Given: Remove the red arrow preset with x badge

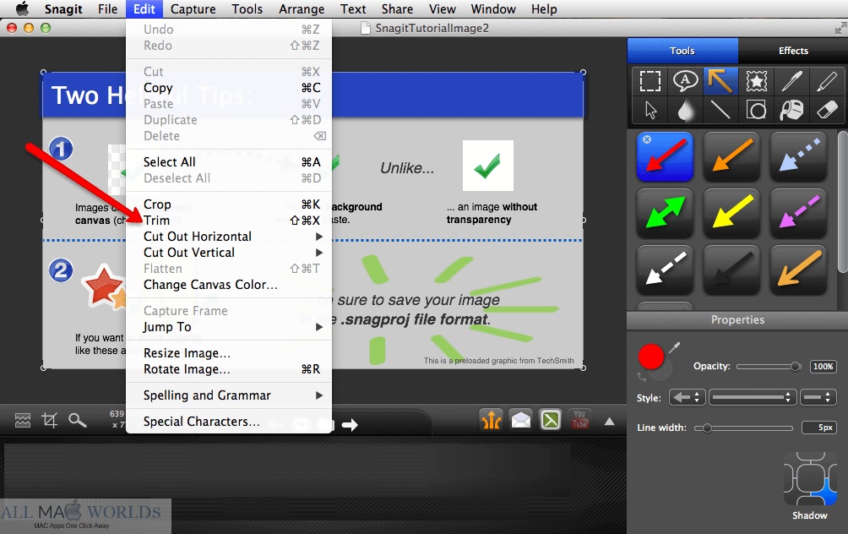Looking at the screenshot, I should point(647,139).
